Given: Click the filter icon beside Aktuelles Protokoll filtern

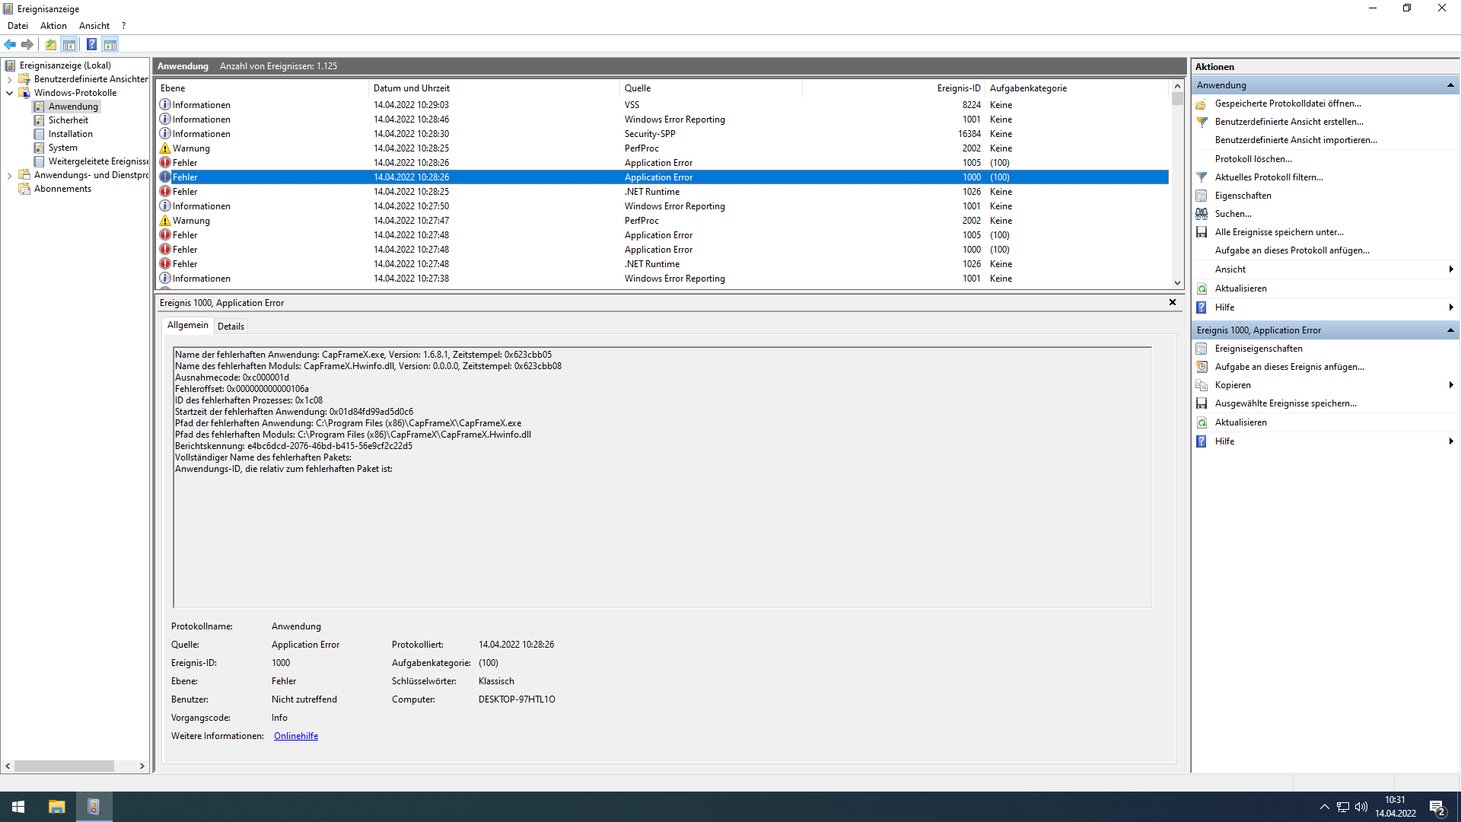Looking at the screenshot, I should click(1202, 177).
